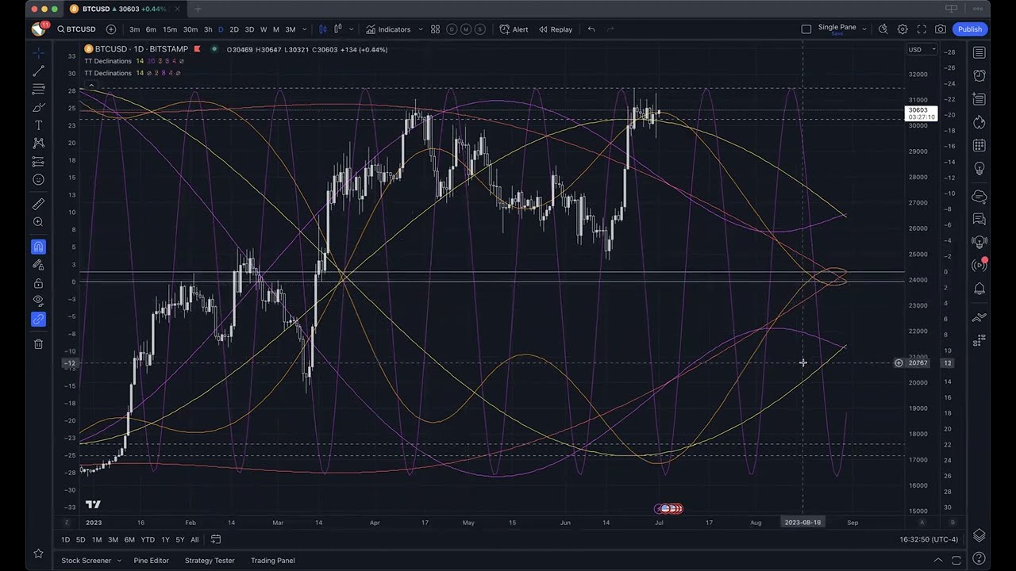
Task: Open the Pine Editor tab
Action: tap(151, 560)
